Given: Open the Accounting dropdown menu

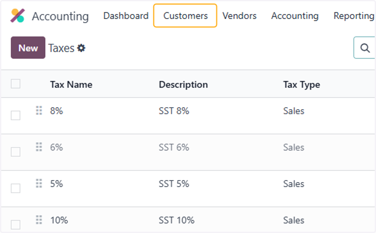Looking at the screenshot, I should point(295,16).
